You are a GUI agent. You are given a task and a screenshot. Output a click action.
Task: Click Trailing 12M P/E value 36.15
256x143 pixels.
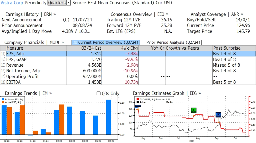click(166, 20)
